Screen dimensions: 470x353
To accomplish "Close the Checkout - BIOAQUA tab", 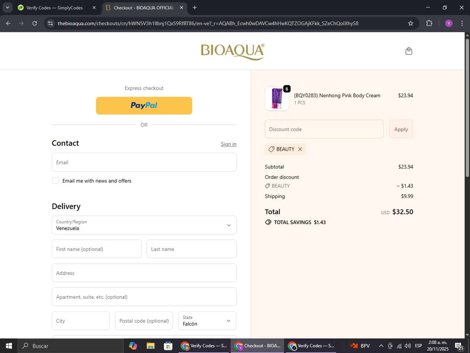I will (x=181, y=8).
